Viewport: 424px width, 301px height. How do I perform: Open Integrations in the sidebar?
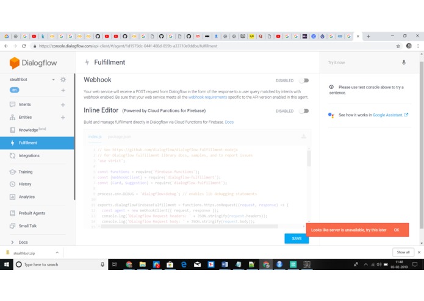pyautogui.click(x=29, y=156)
